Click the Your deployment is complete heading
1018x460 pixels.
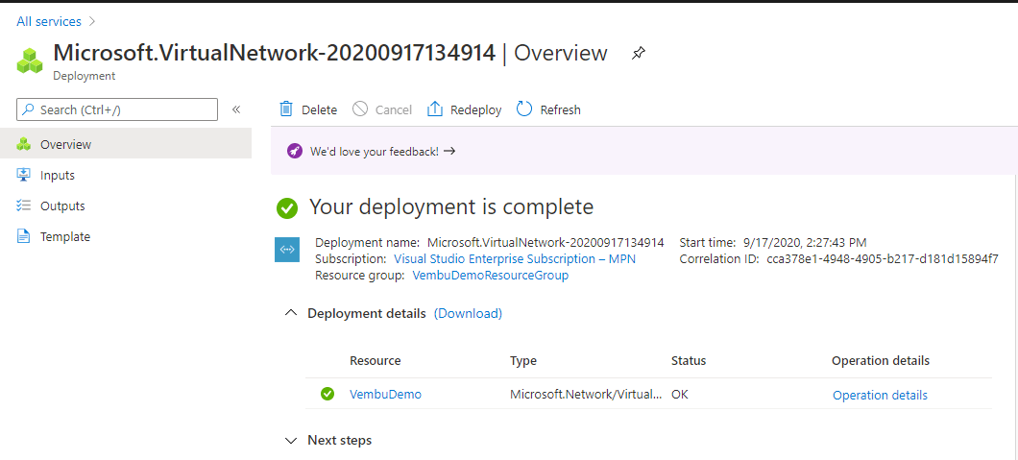click(451, 207)
